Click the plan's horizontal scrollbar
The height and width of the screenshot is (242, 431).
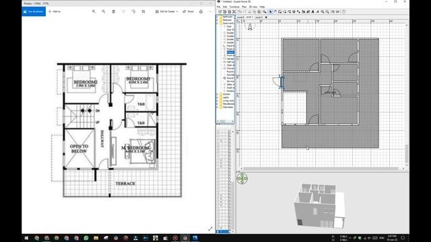point(321,169)
